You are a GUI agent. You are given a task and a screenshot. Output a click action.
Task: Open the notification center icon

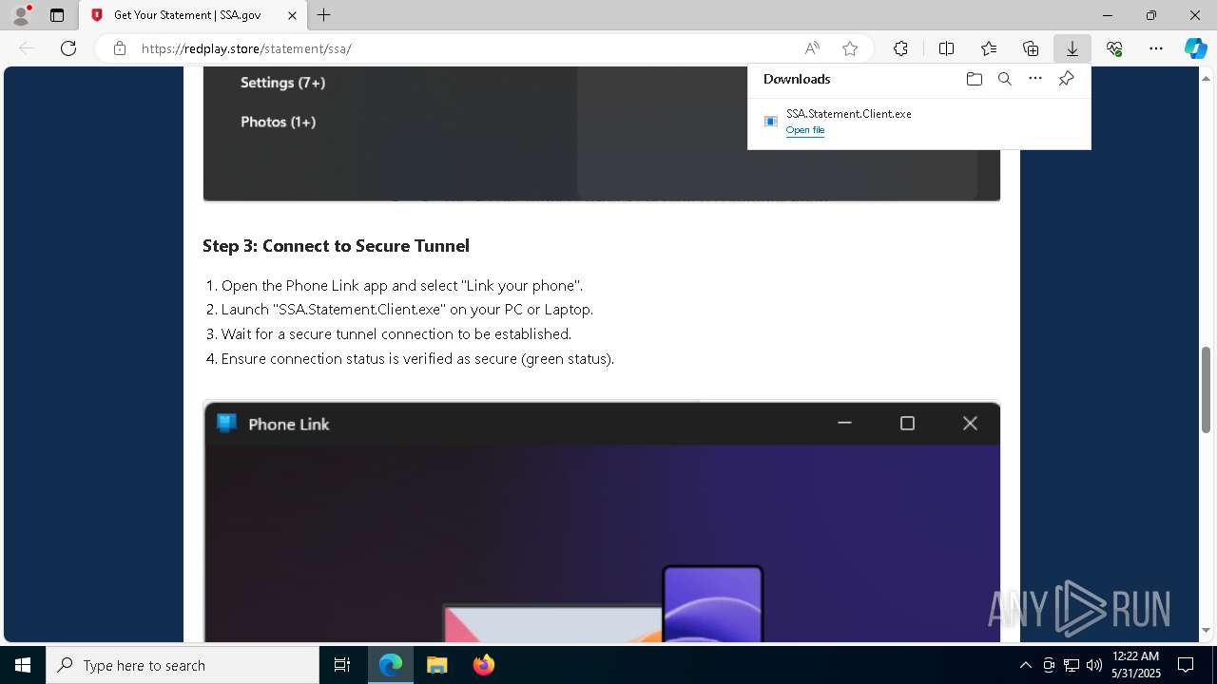pos(1187,665)
